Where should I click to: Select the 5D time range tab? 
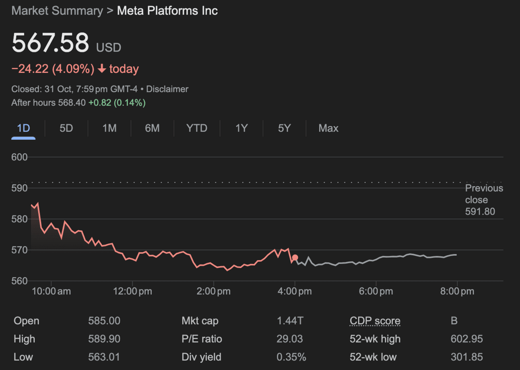(66, 128)
